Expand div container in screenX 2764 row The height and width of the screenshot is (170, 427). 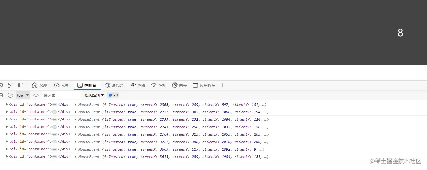point(7,134)
